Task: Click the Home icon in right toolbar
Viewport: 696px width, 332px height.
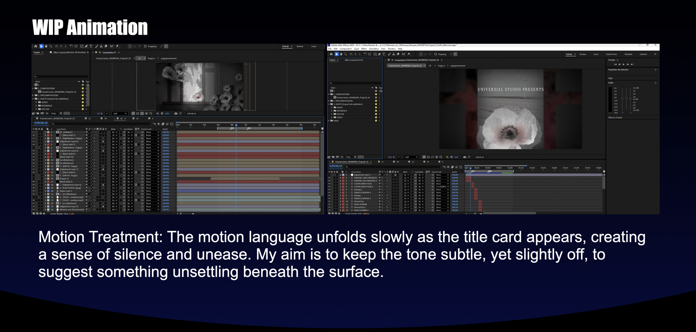Action: pyautogui.click(x=331, y=54)
